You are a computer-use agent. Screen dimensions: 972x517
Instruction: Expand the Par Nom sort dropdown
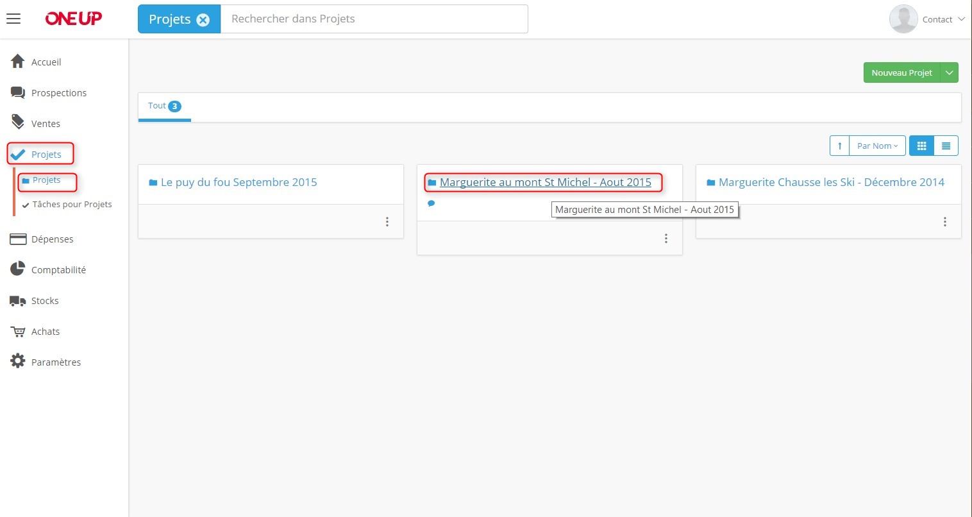point(877,146)
